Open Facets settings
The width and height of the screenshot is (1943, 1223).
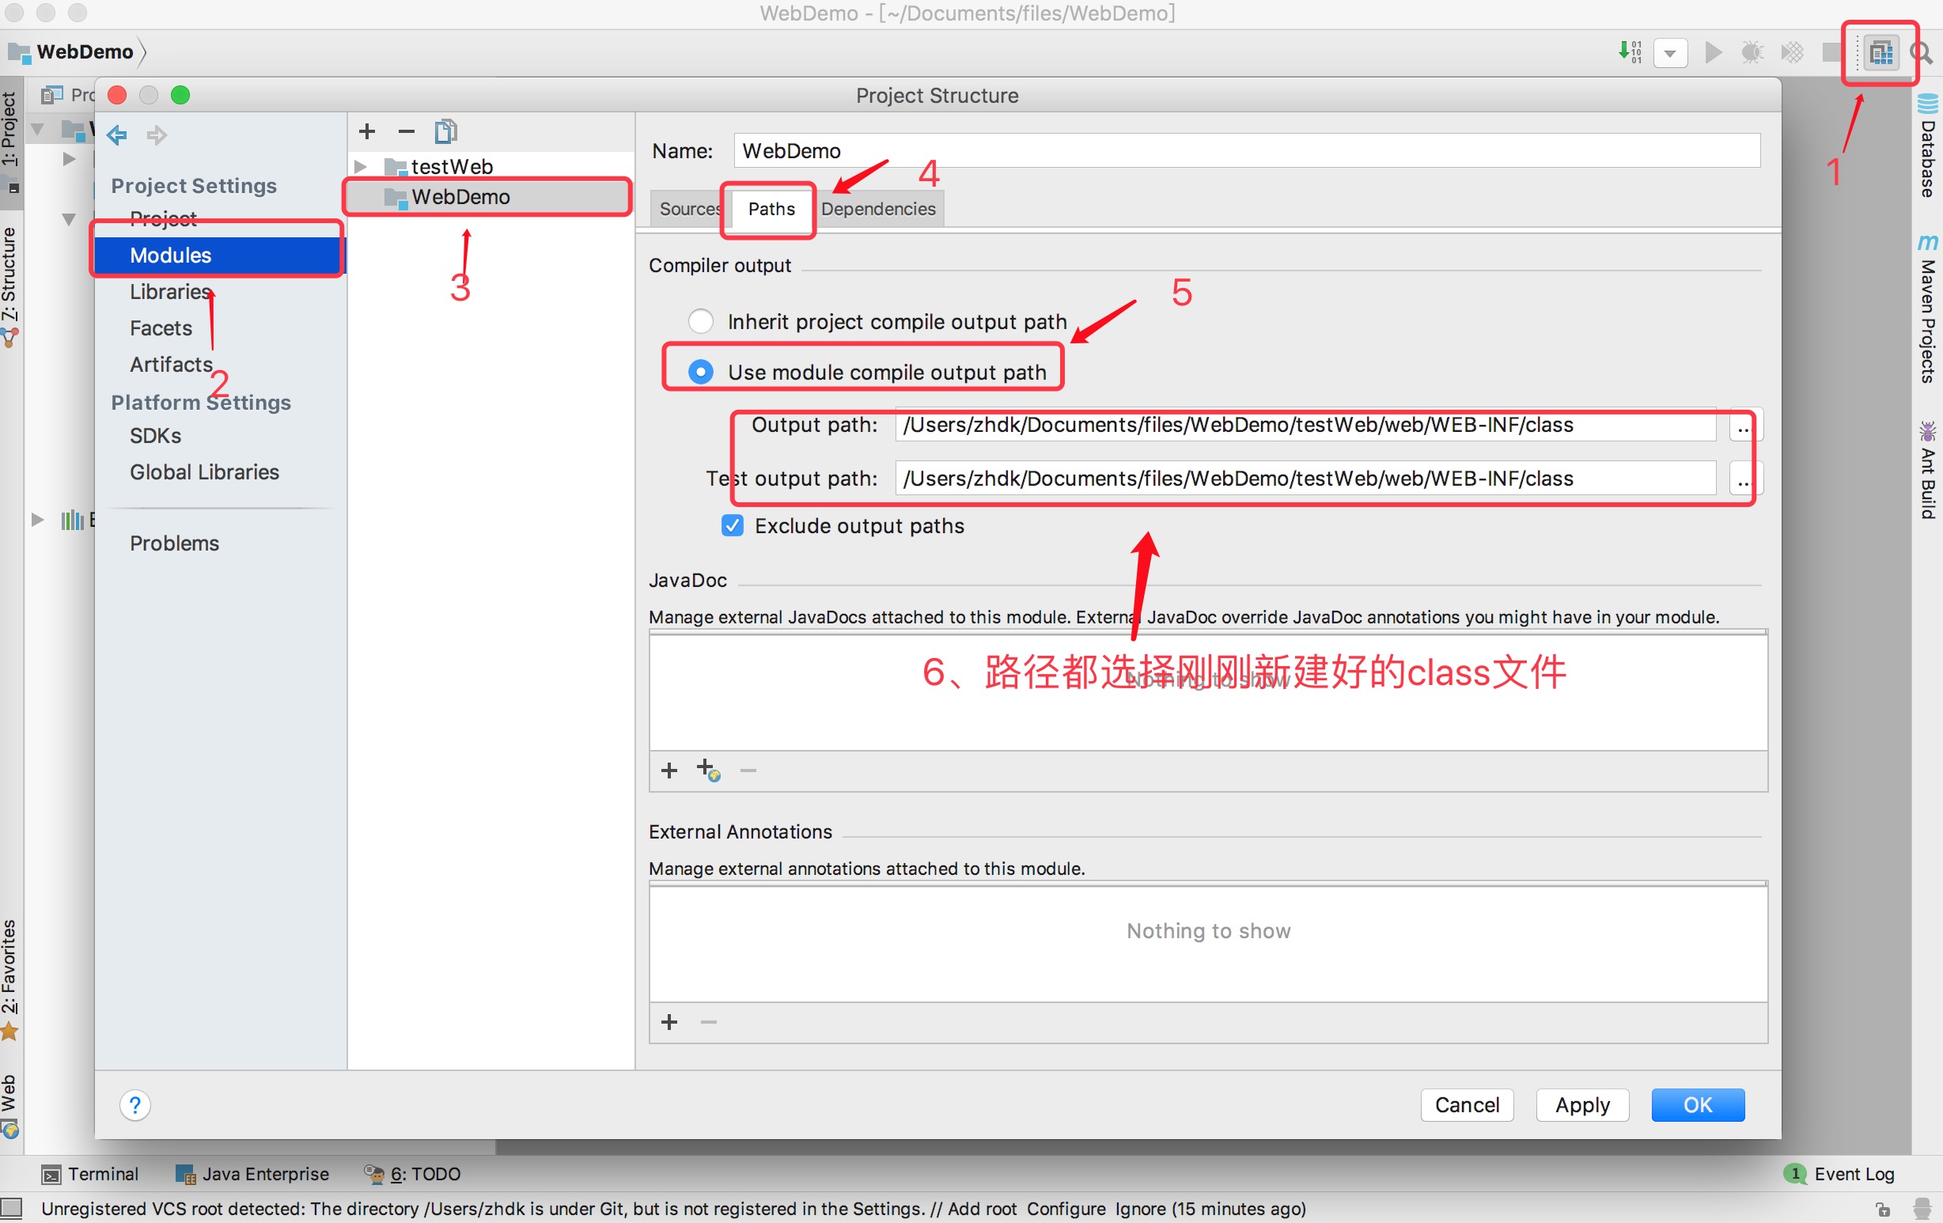[161, 328]
